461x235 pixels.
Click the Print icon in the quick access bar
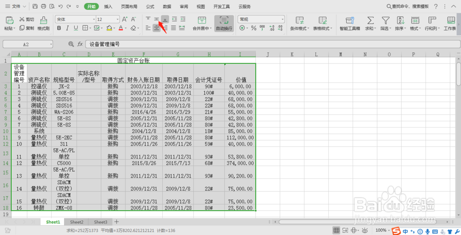[x=43, y=6]
